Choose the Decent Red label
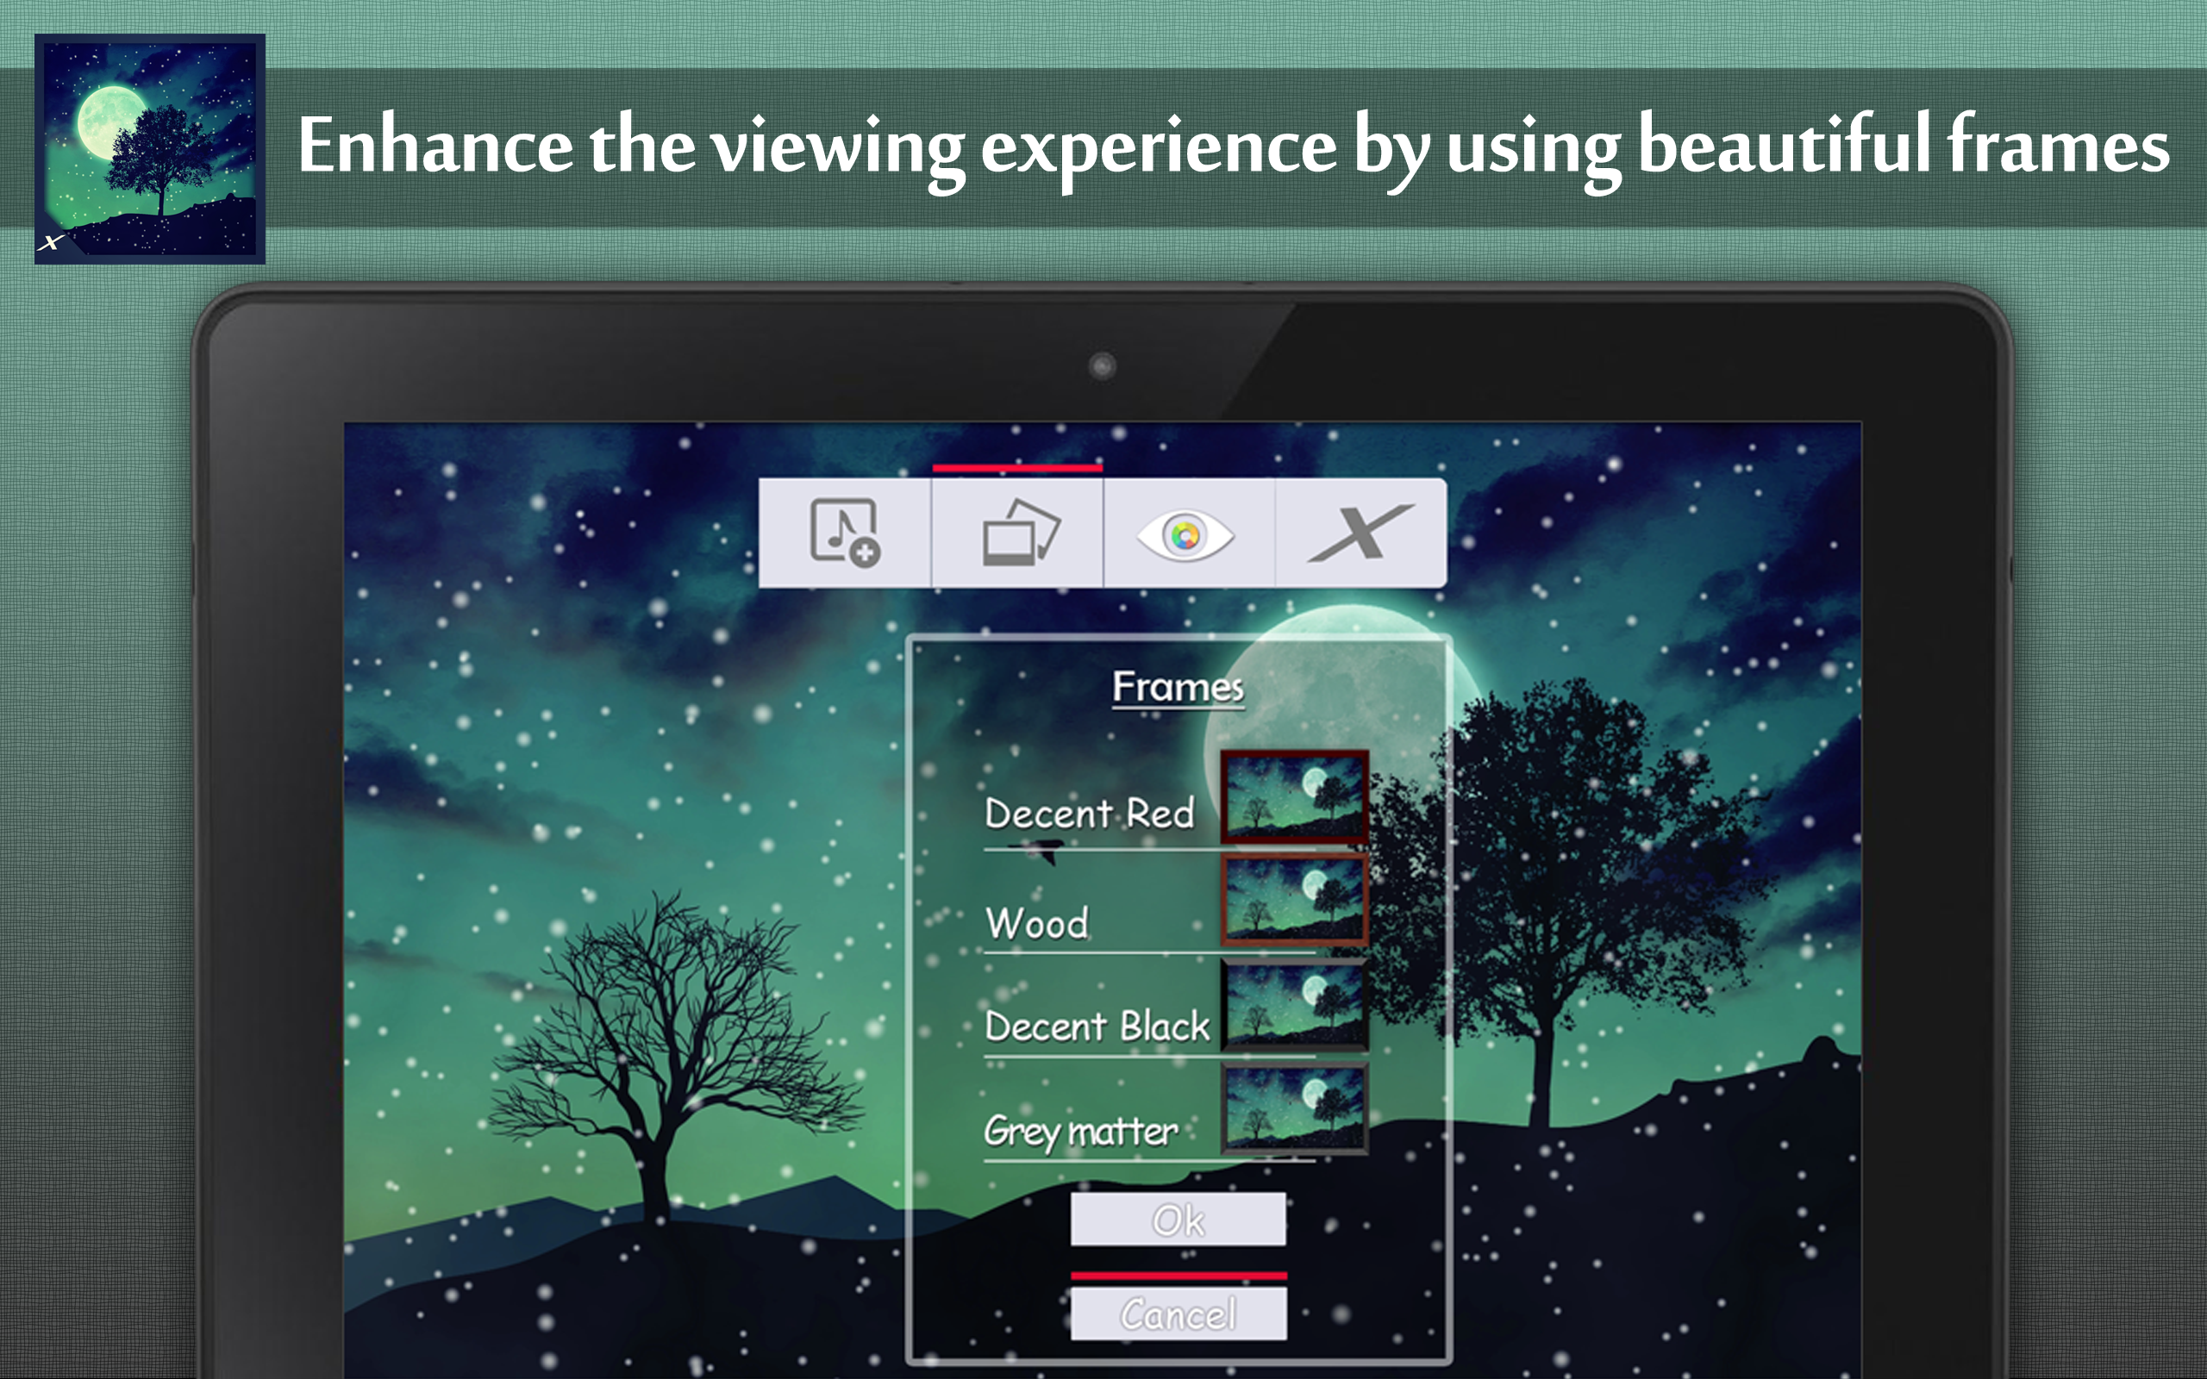2207x1379 pixels. pyautogui.click(x=1089, y=814)
